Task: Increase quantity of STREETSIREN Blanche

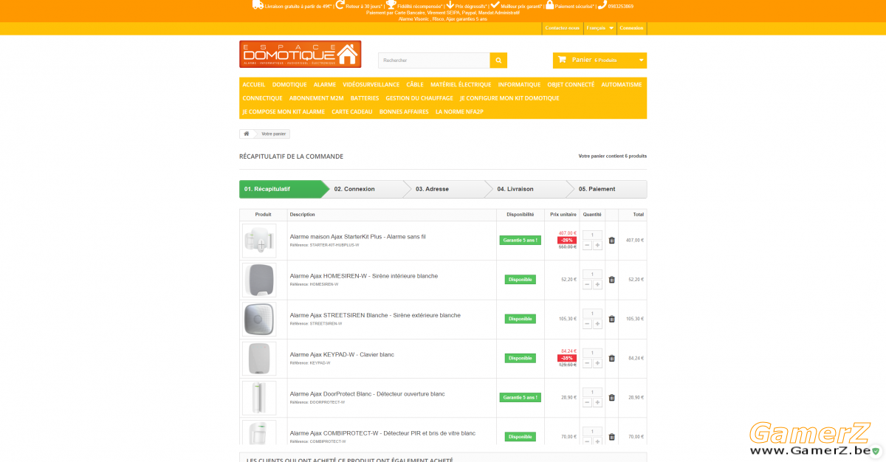Action: click(x=597, y=323)
